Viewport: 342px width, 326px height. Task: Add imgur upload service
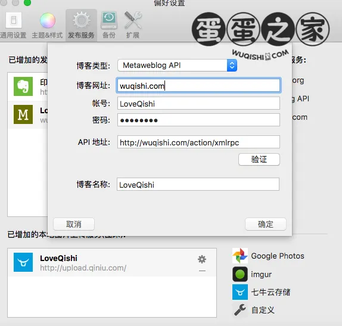pos(262,274)
